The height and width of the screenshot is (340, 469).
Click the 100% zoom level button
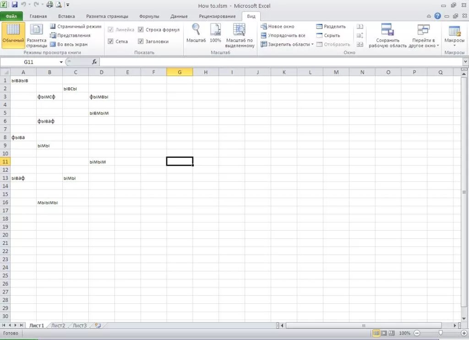tap(404, 333)
